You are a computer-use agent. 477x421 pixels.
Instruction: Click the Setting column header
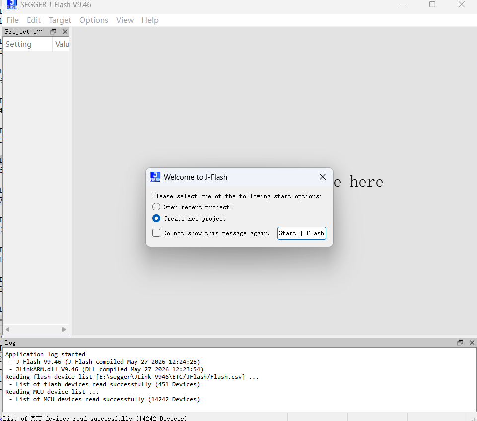coord(27,44)
